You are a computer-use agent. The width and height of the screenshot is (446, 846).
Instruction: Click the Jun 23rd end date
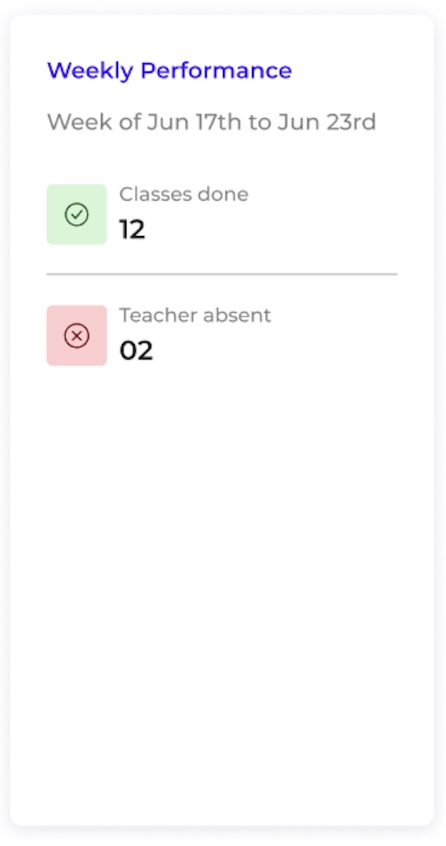pos(326,122)
